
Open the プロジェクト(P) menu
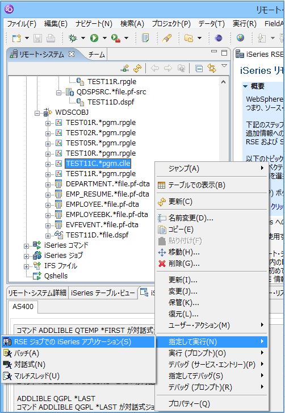(x=171, y=24)
